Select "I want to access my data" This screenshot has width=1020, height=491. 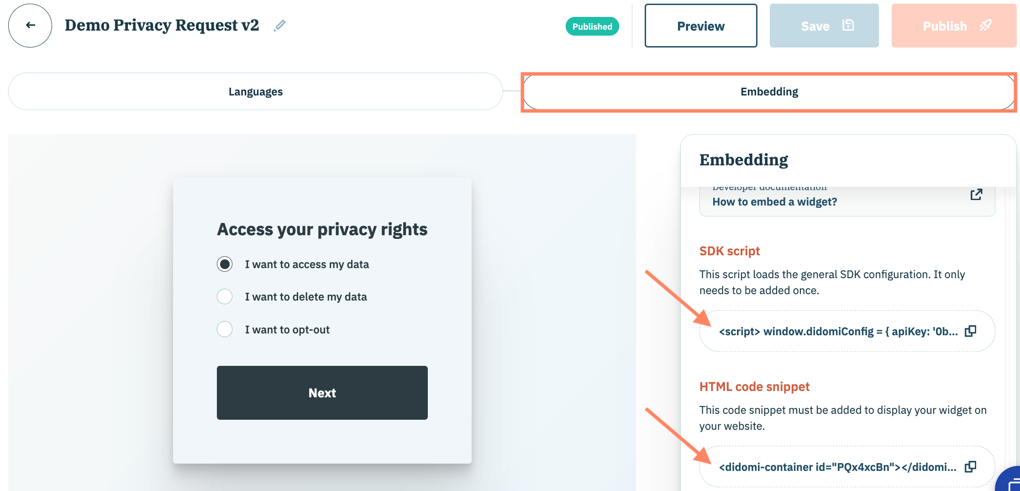click(x=225, y=264)
